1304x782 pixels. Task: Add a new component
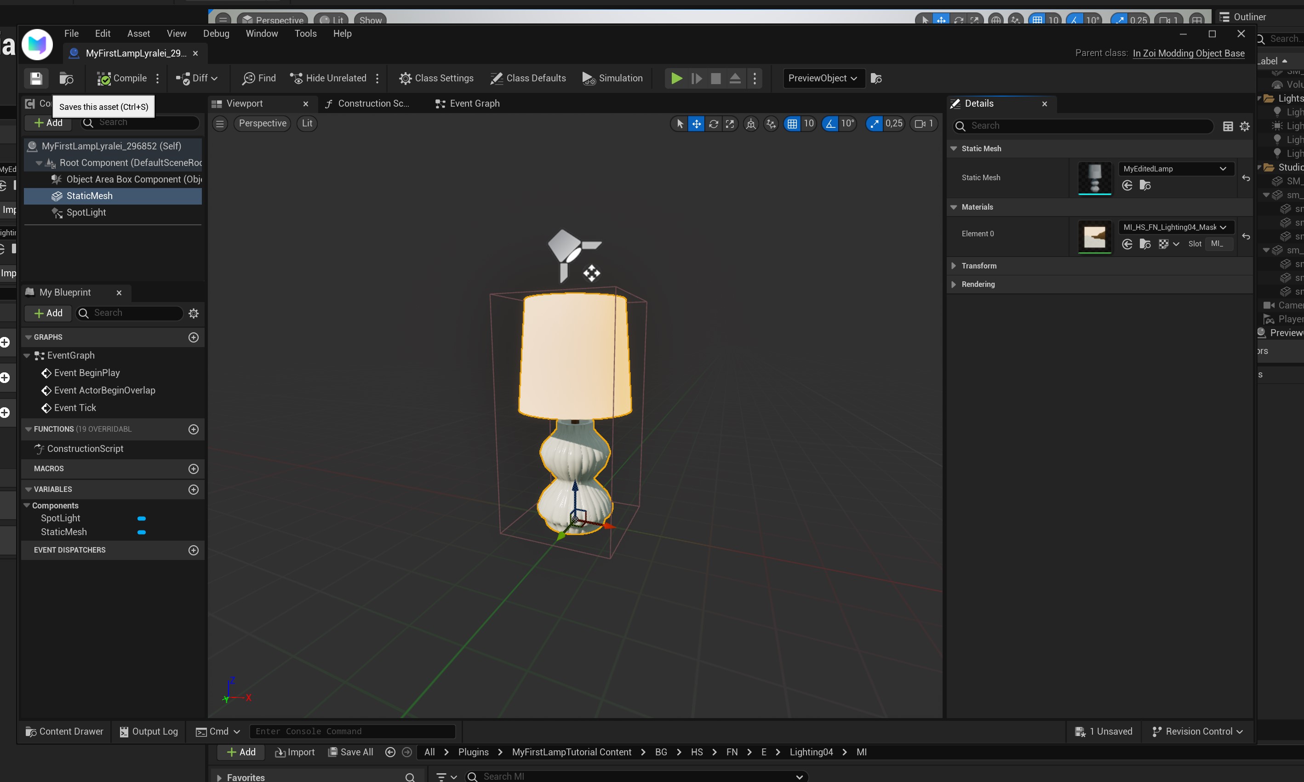48,123
